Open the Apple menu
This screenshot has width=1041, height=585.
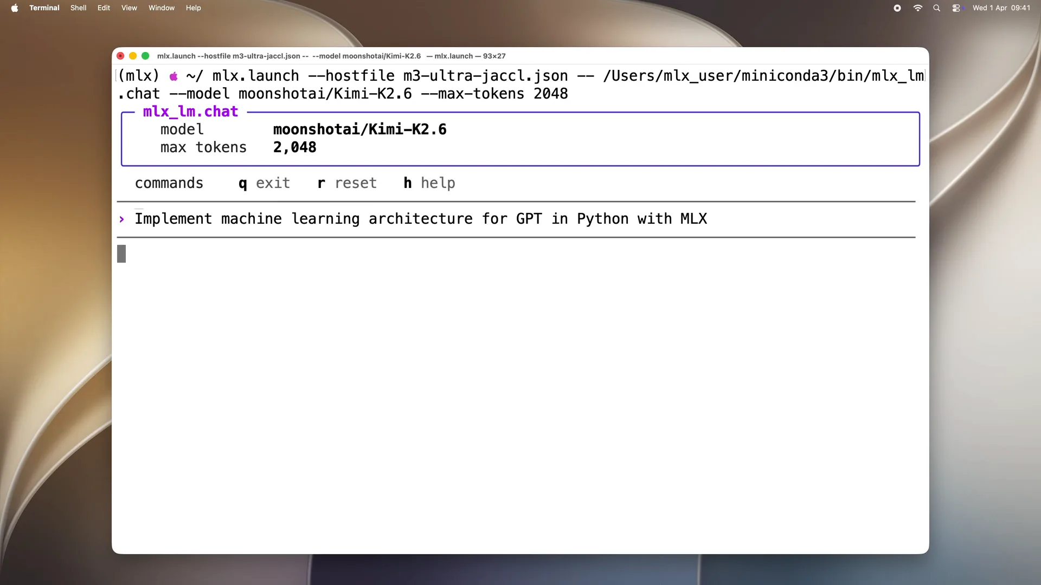pos(15,8)
